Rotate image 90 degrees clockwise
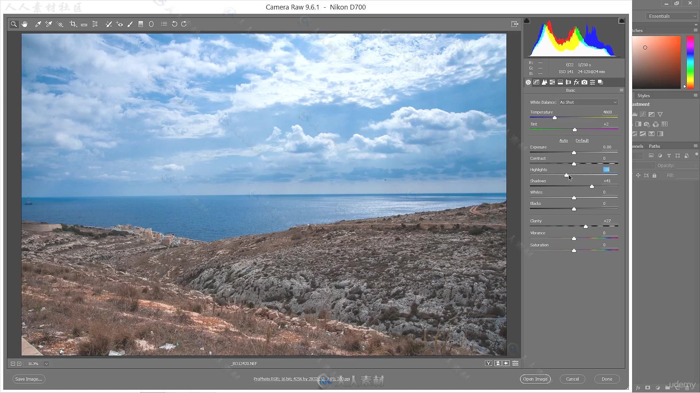The width and height of the screenshot is (700, 393). point(184,24)
